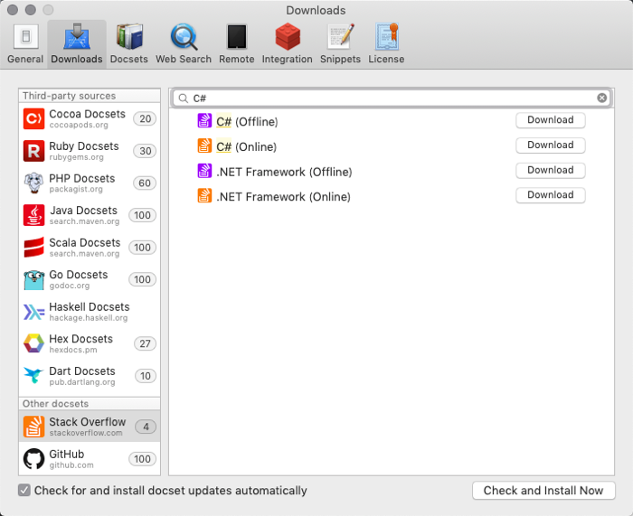Screen dimensions: 633x516
Task: Click the orange C# (Online) docset icon
Action: [x=204, y=145]
